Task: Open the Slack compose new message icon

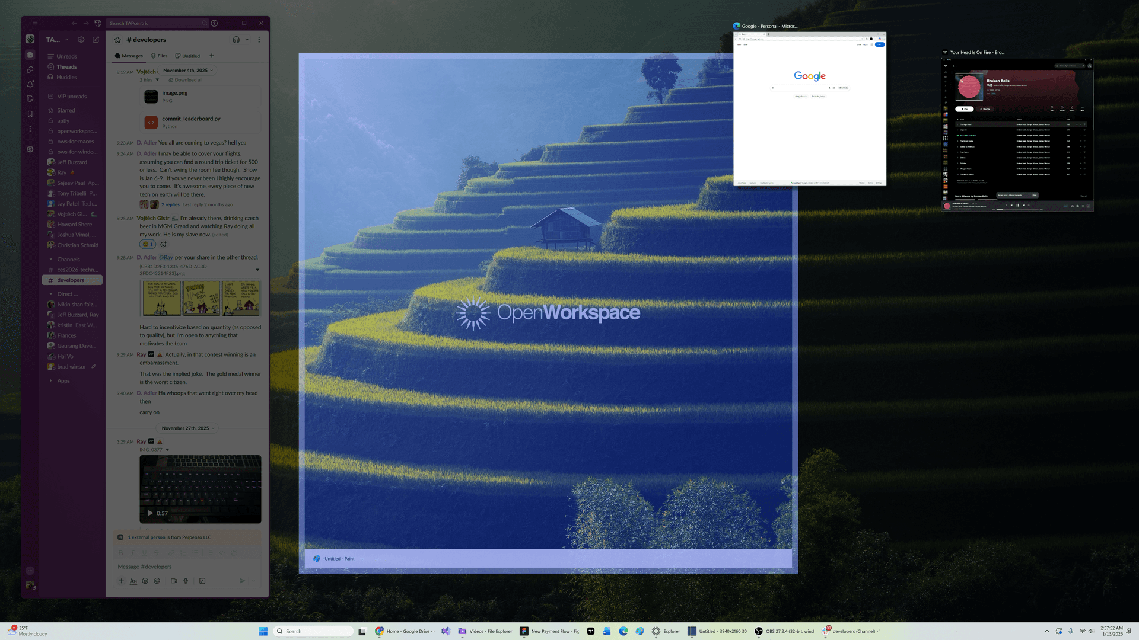Action: (x=96, y=40)
